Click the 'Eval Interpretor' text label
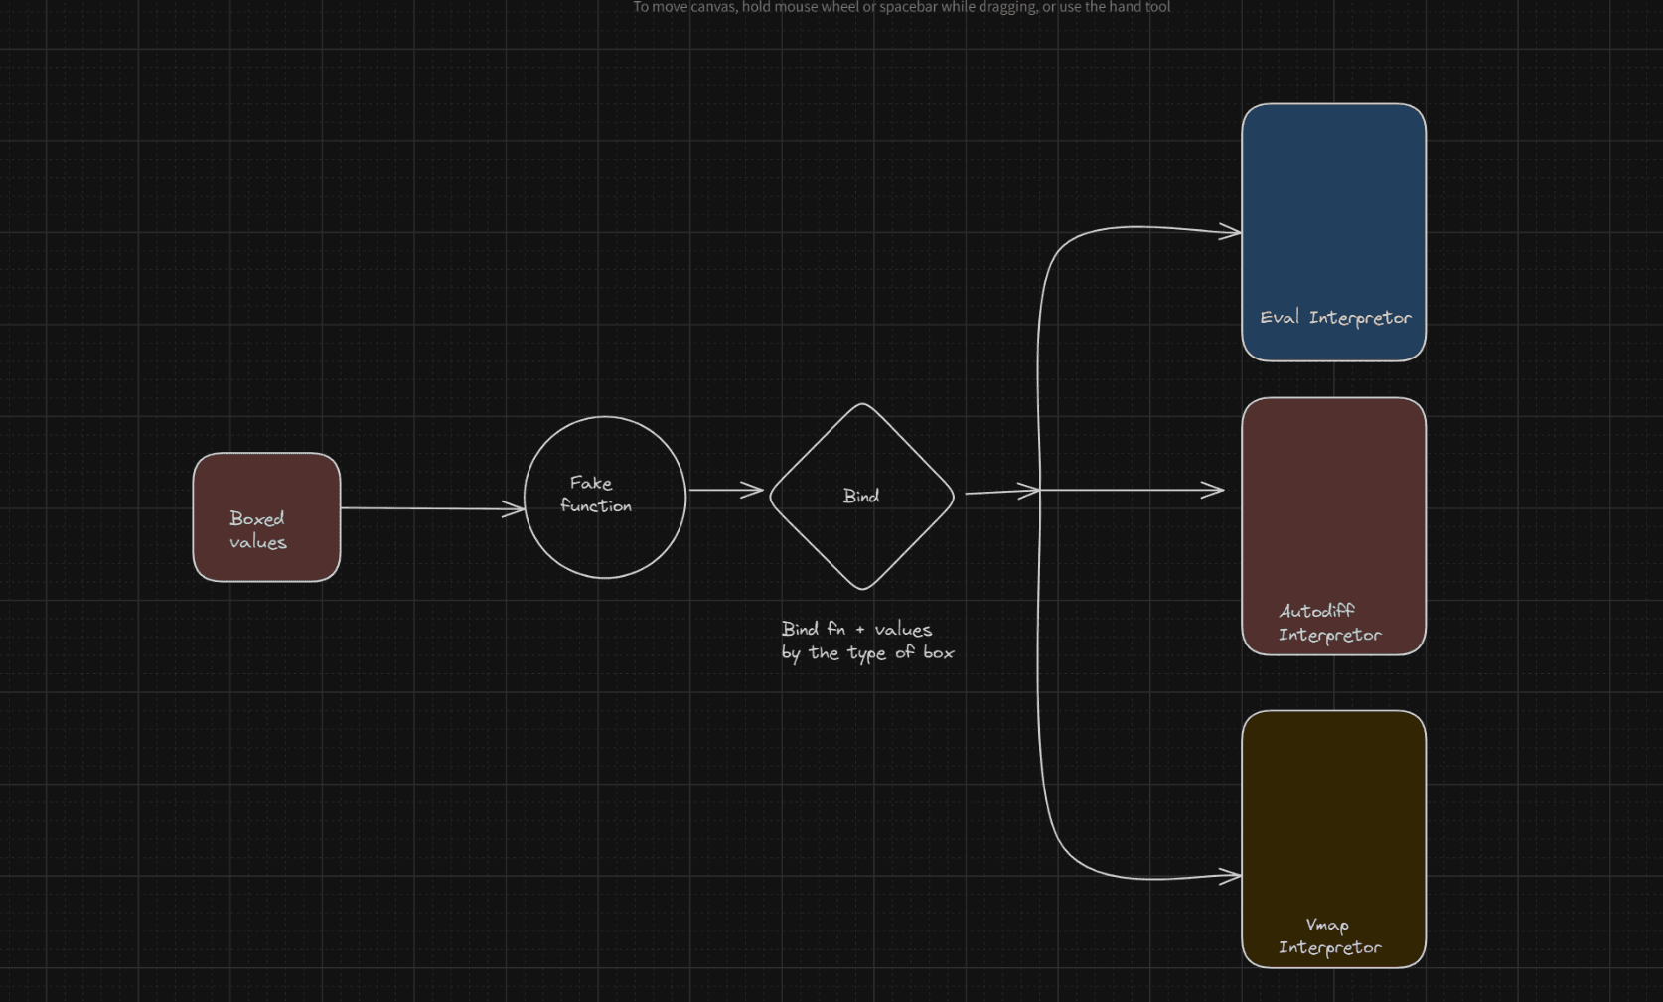 pos(1335,318)
